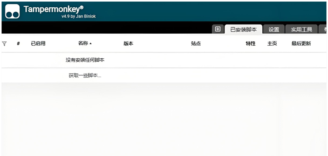Screen dimensions: 328x156
Task: Sort by the # column header
Action: click(19, 44)
